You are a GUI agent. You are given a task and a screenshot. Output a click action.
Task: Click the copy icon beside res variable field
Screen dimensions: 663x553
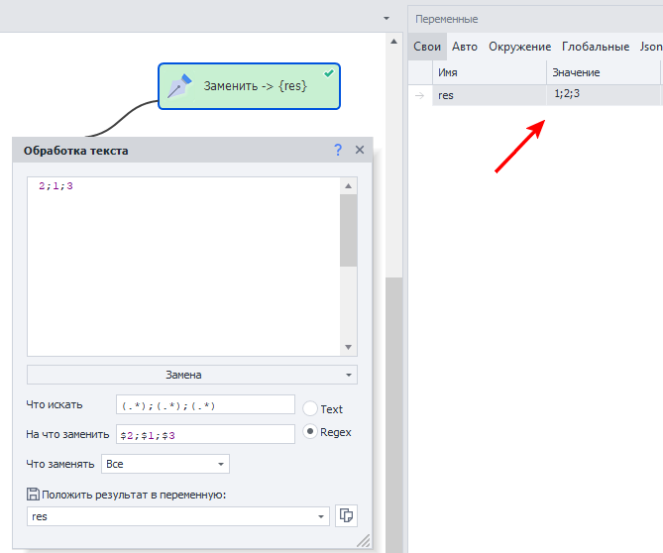346,516
